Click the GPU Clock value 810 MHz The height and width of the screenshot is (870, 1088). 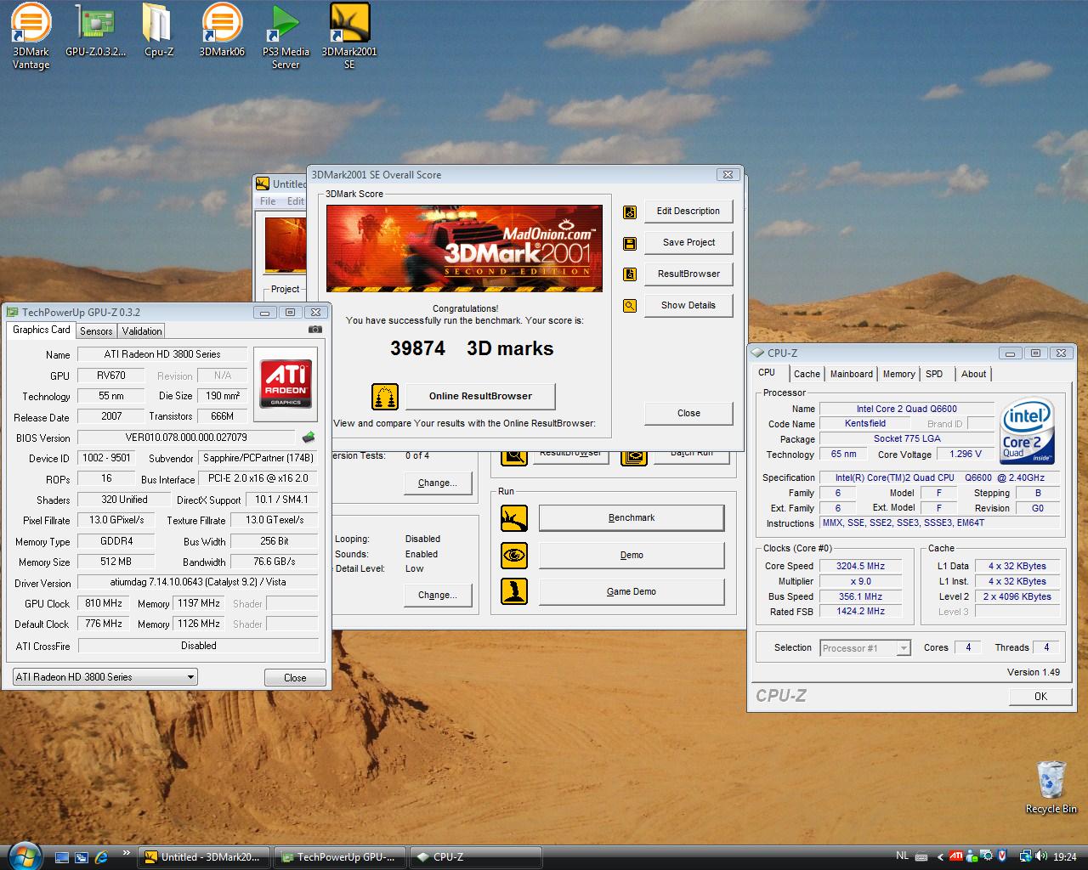point(104,603)
